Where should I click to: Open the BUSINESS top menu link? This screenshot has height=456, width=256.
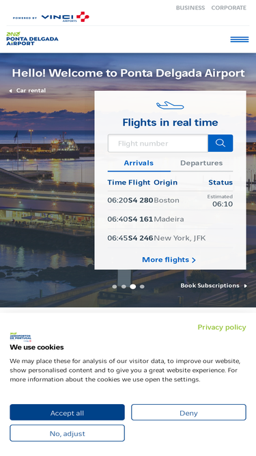[x=190, y=8]
